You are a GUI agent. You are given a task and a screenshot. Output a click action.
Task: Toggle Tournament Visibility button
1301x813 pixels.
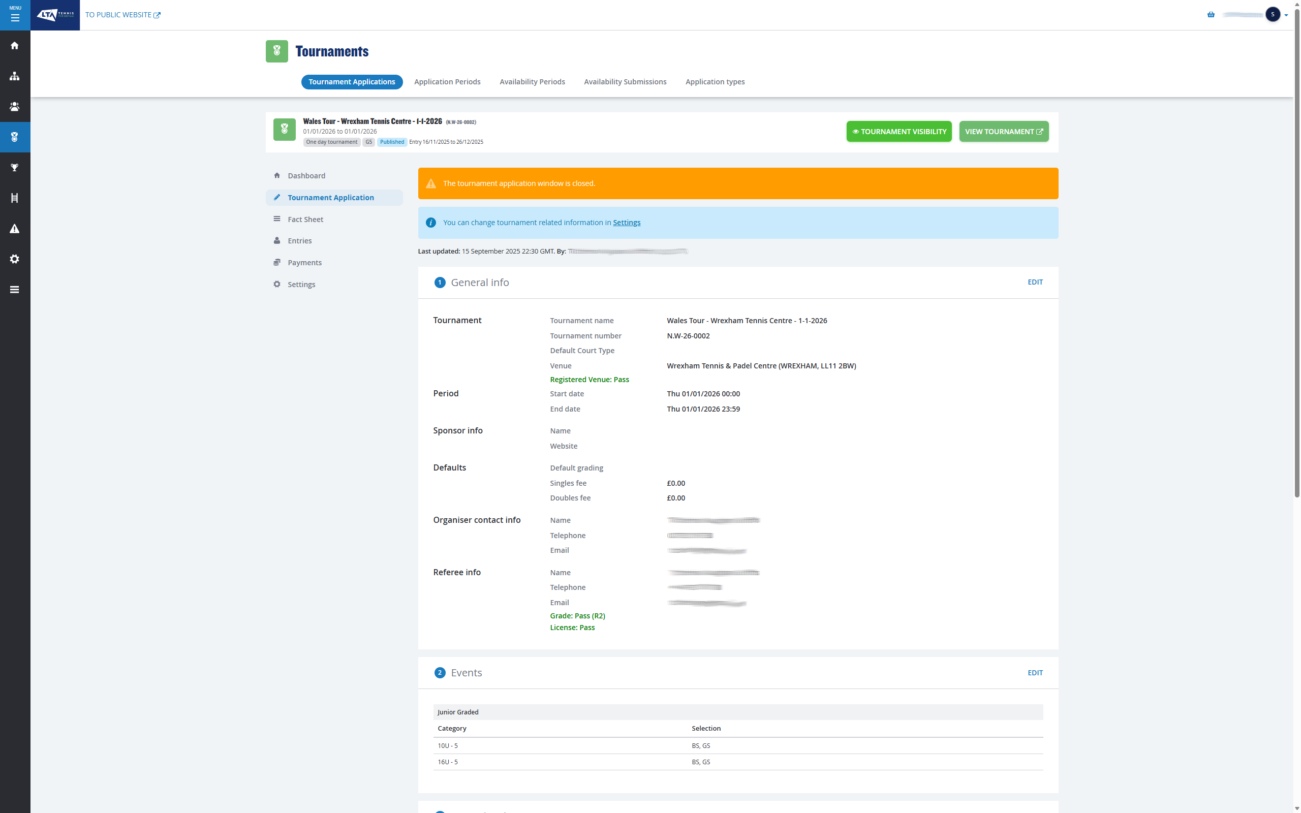coord(899,132)
